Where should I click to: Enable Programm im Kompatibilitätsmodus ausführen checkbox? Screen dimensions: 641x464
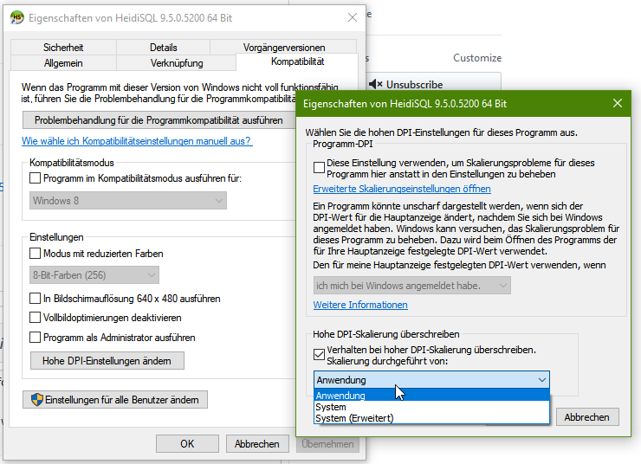[x=36, y=178]
